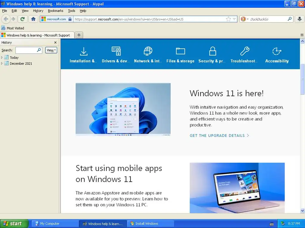Open Network & internet globe icon
This screenshot has height=228, width=305.
click(148, 51)
